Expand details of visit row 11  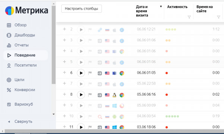[65, 127]
